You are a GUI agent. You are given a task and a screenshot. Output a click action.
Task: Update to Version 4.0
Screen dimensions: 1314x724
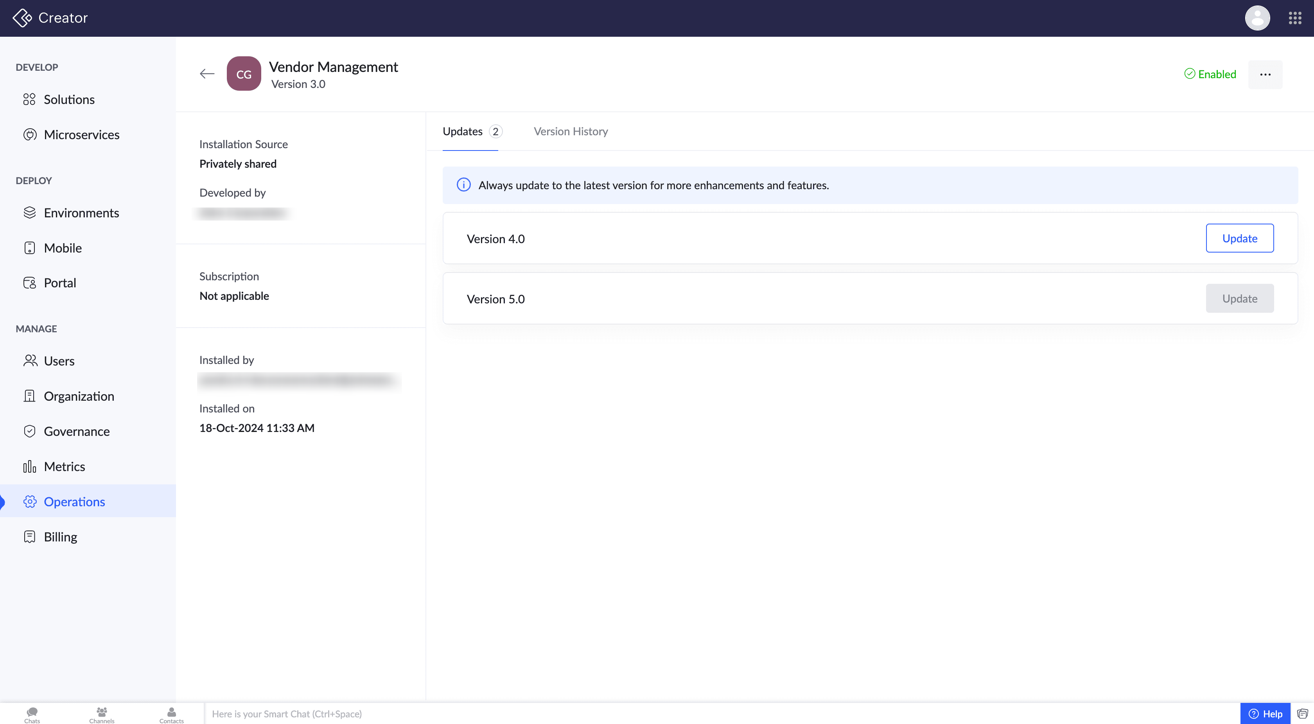point(1239,238)
